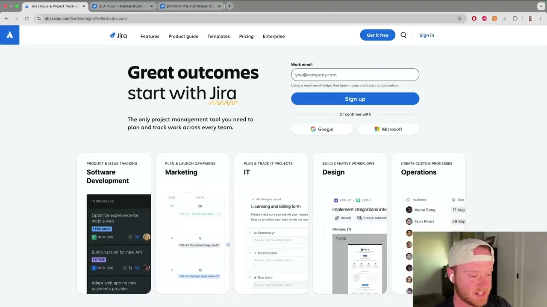Click the Microsoft logo in the sign-in button
The width and height of the screenshot is (547, 307).
(377, 129)
